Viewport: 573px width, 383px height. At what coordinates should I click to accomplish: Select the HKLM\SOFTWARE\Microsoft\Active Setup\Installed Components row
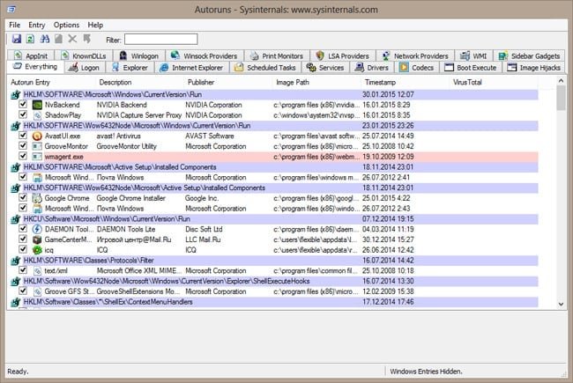click(x=274, y=167)
